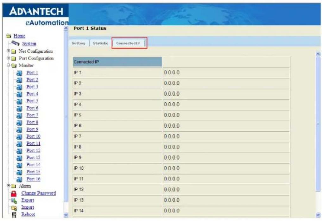Click the Connected IP table header

pos(117,62)
